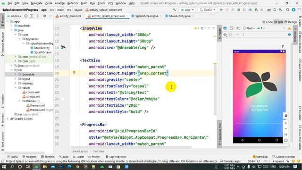This screenshot has width=302, height=170.
Task: Click Collapse All icon in Project panel
Action: [37, 16]
